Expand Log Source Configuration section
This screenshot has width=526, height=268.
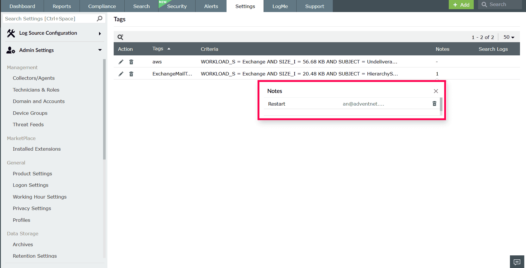click(x=100, y=34)
